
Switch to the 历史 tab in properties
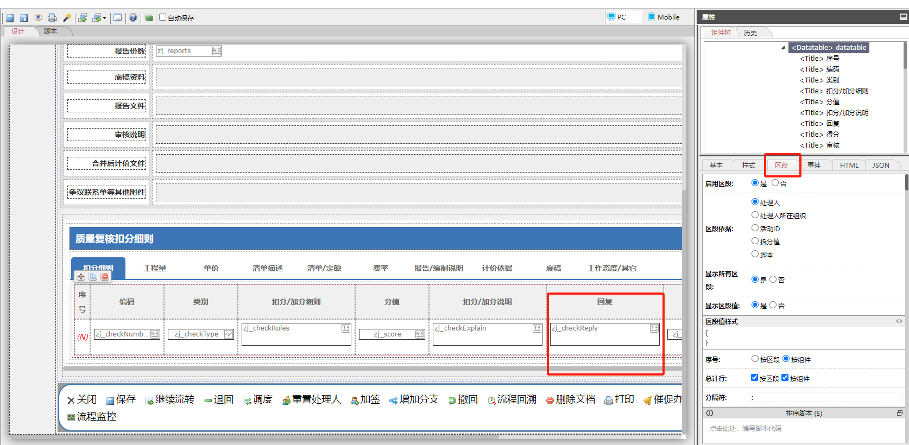pos(750,33)
